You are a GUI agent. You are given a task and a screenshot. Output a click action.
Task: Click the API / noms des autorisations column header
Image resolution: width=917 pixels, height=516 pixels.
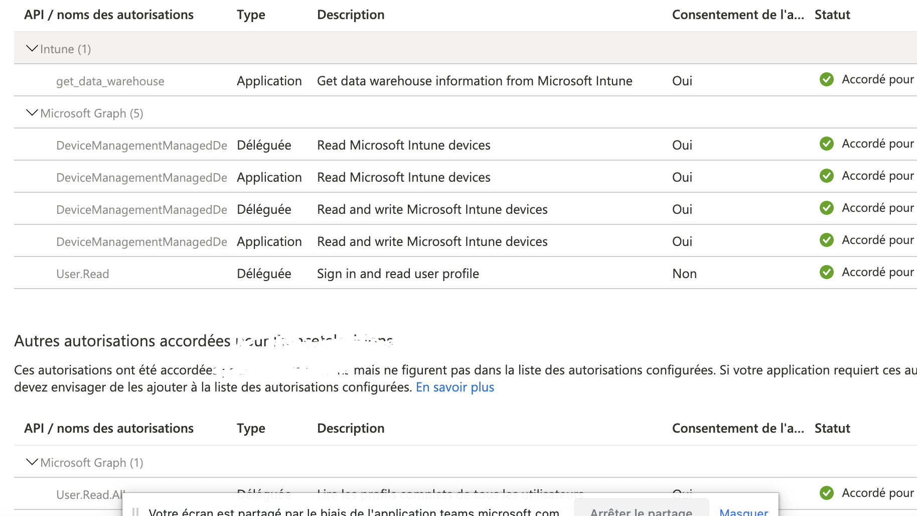tap(108, 15)
